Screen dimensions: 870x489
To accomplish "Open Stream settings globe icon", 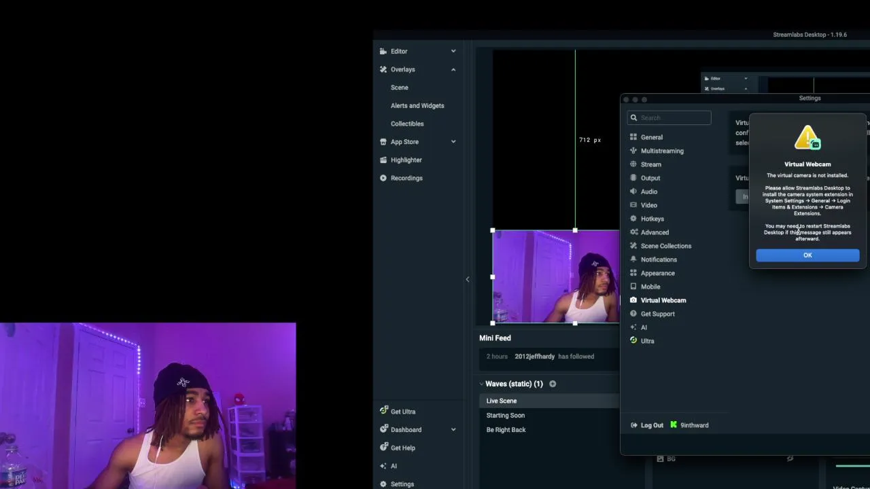I will 633,164.
